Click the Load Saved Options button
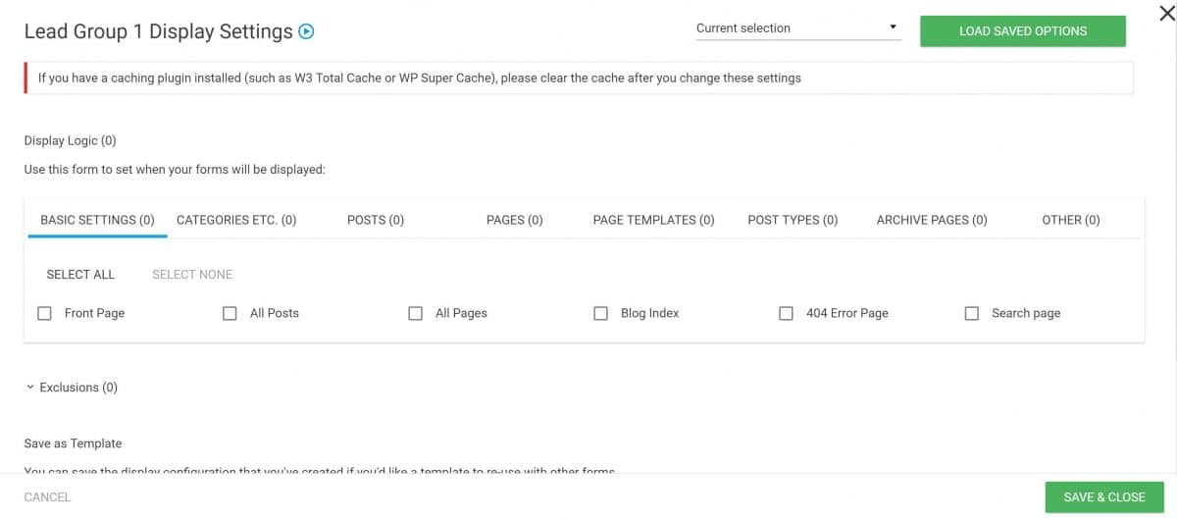The image size is (1177, 519). [x=1023, y=30]
